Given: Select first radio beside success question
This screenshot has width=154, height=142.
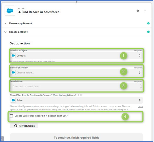Looking at the screenshot, I should pyautogui.click(x=79, y=95).
